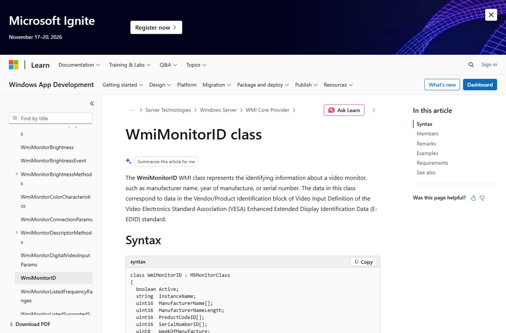Go to the Learn home link
The height and width of the screenshot is (333, 506).
click(40, 65)
